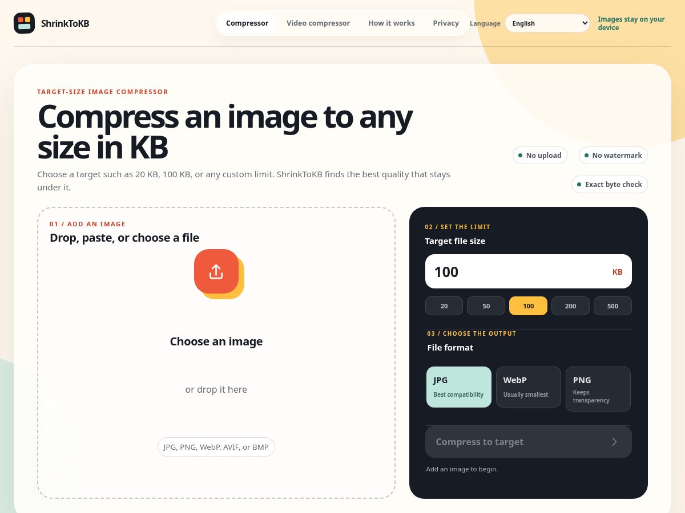
Task: Click the Compress to target button
Action: pos(529,442)
